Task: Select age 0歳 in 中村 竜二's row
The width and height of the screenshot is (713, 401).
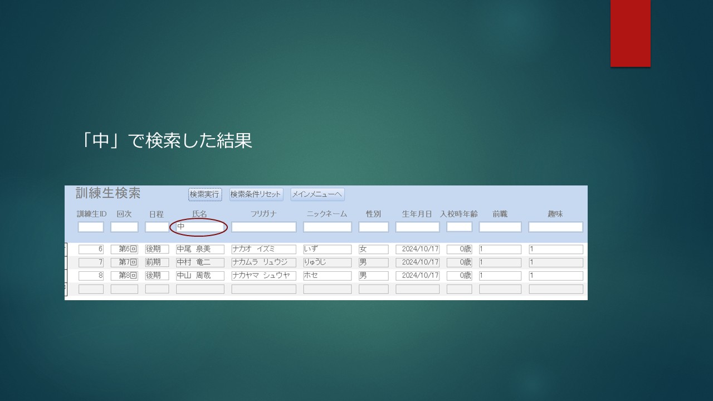Action: coord(460,262)
